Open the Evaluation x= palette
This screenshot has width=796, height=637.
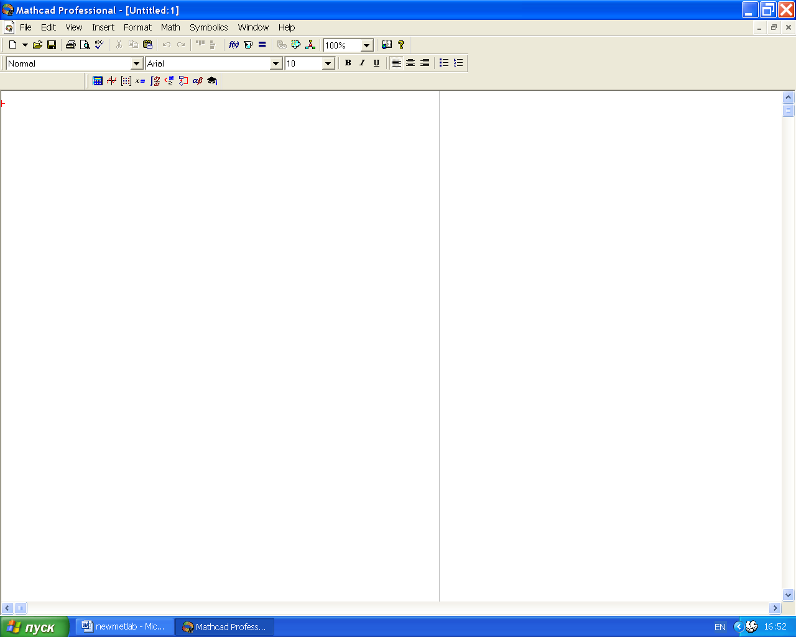[141, 81]
